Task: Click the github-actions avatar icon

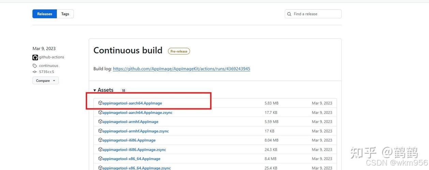Action: (35, 57)
